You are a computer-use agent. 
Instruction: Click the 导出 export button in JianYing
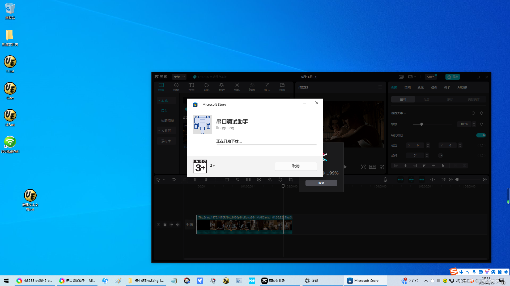point(453,77)
